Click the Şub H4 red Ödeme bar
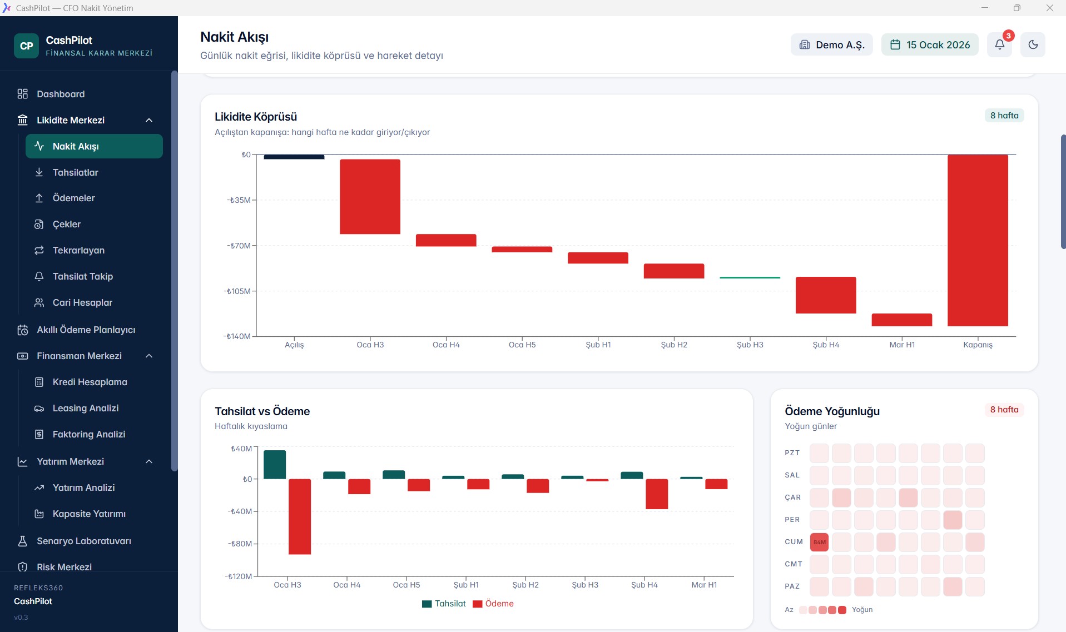Image resolution: width=1066 pixels, height=632 pixels. tap(657, 494)
